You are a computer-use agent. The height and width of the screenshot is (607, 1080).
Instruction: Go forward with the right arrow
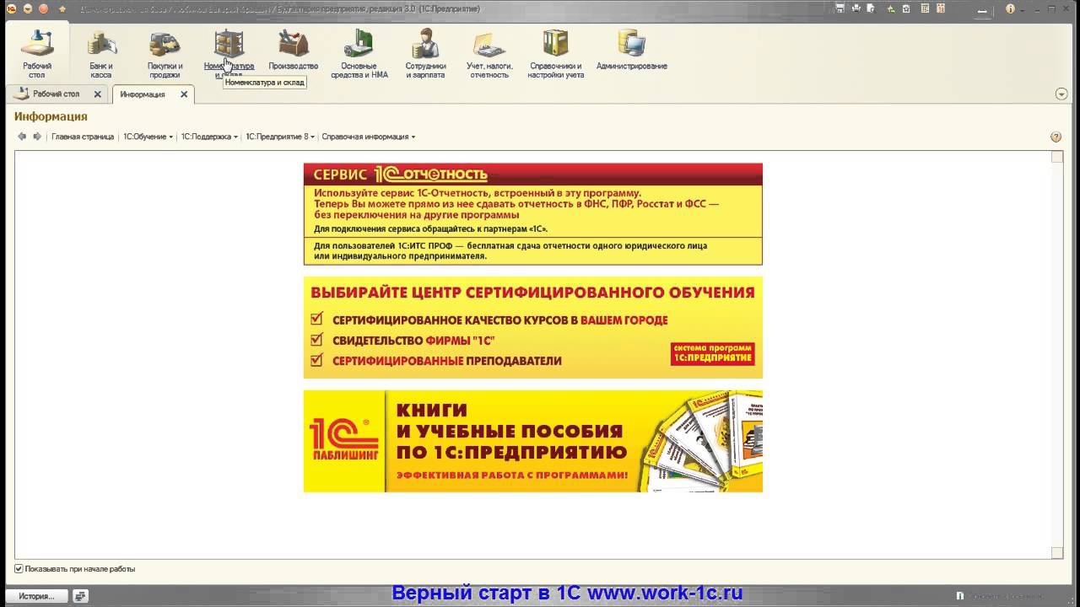click(37, 137)
